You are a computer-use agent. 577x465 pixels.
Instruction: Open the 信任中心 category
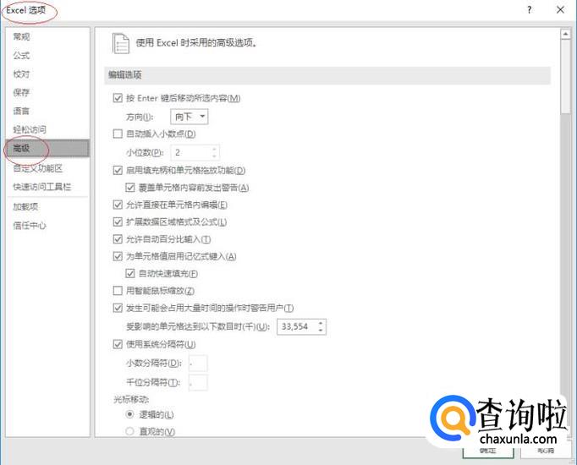(30, 226)
